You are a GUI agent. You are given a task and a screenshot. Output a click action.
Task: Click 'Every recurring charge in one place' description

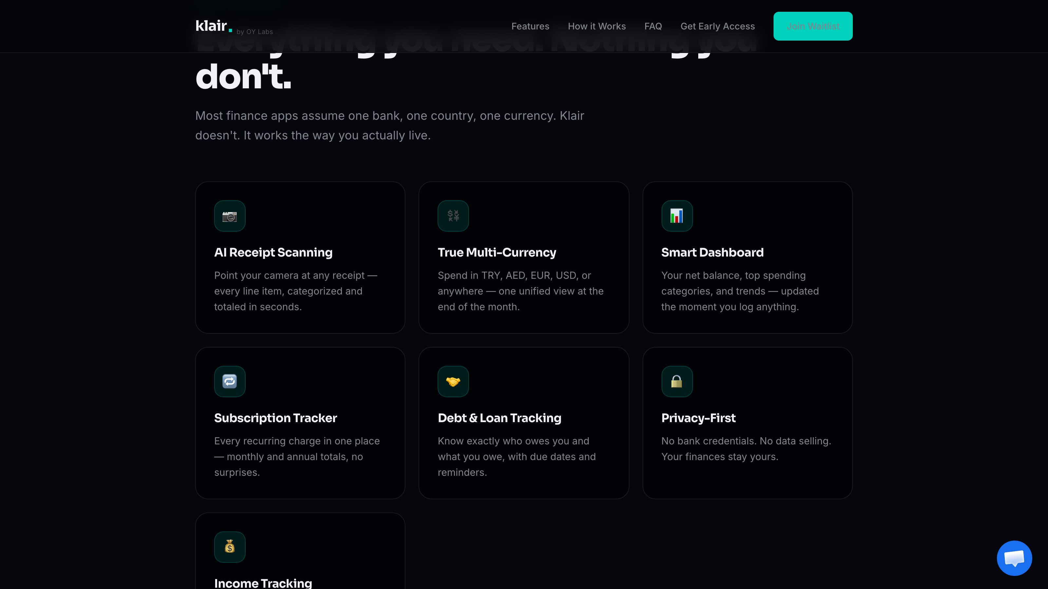pyautogui.click(x=297, y=456)
